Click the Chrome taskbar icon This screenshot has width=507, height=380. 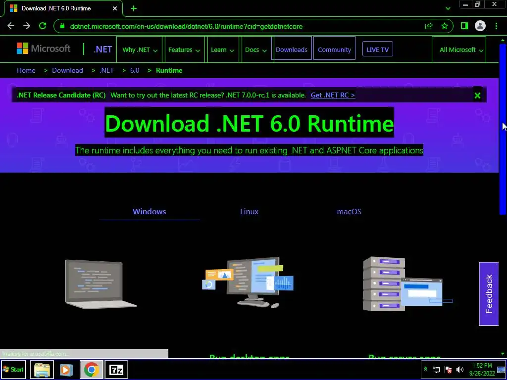pyautogui.click(x=91, y=369)
